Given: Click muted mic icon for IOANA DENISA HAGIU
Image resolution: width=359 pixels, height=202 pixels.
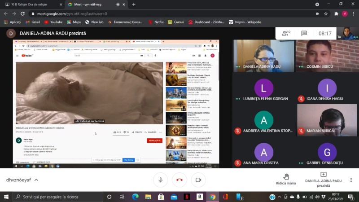Looking at the screenshot, I should (301, 99).
